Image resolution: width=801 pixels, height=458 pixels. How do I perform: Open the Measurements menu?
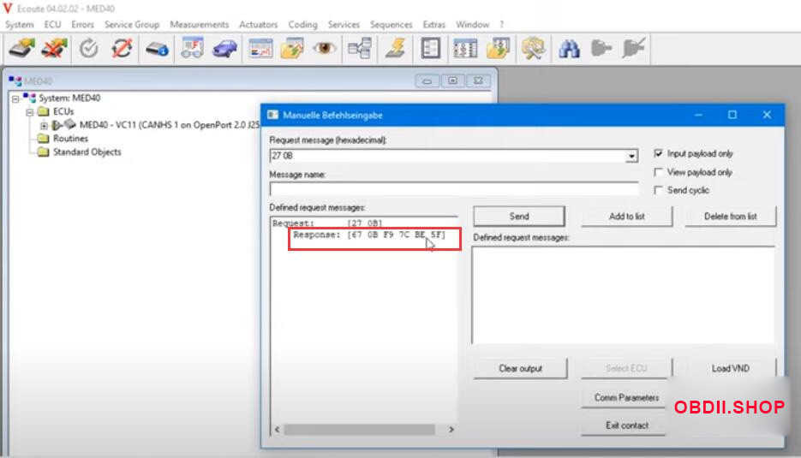199,25
